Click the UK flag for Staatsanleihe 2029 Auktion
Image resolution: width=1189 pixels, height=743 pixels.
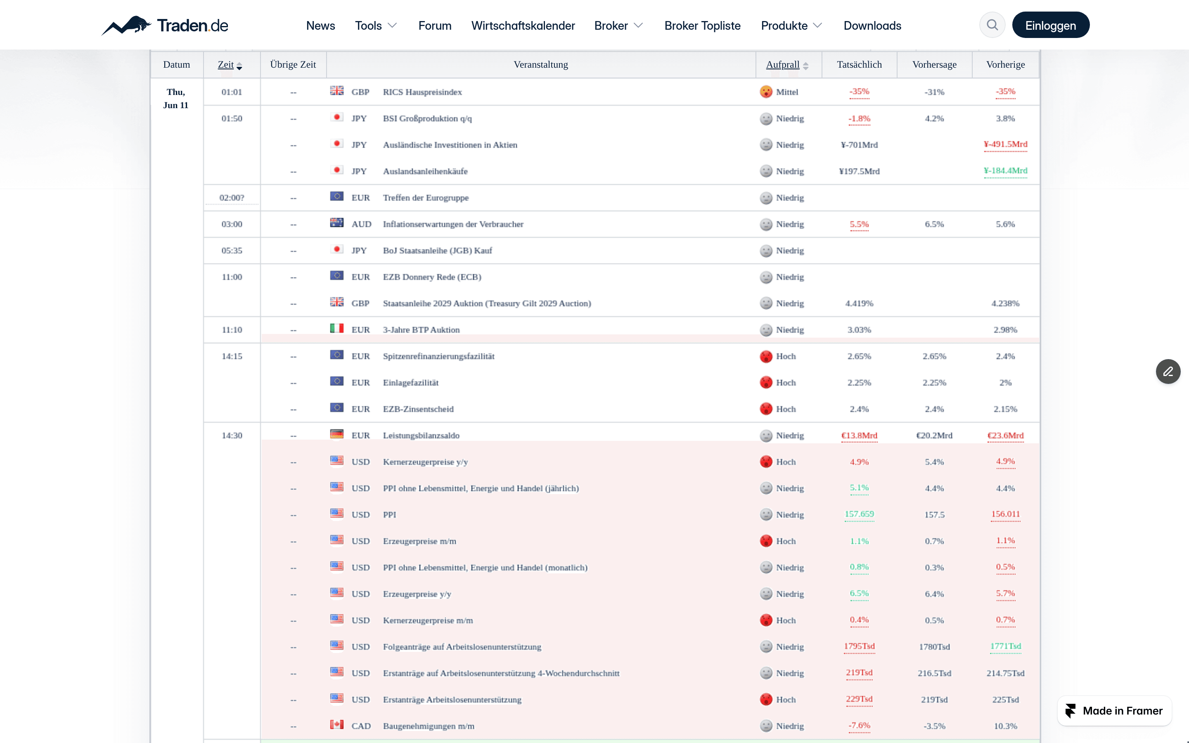[336, 302]
